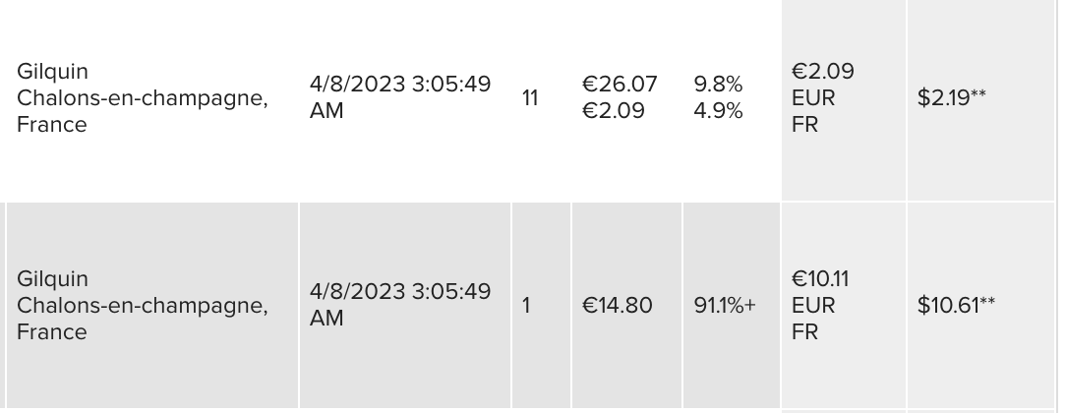Click the lower €2.09 price in first row
This screenshot has width=1066, height=413.
(614, 111)
